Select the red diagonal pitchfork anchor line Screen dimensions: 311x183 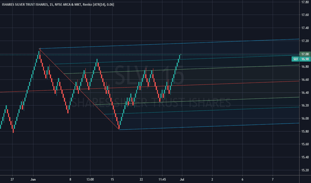79,89
